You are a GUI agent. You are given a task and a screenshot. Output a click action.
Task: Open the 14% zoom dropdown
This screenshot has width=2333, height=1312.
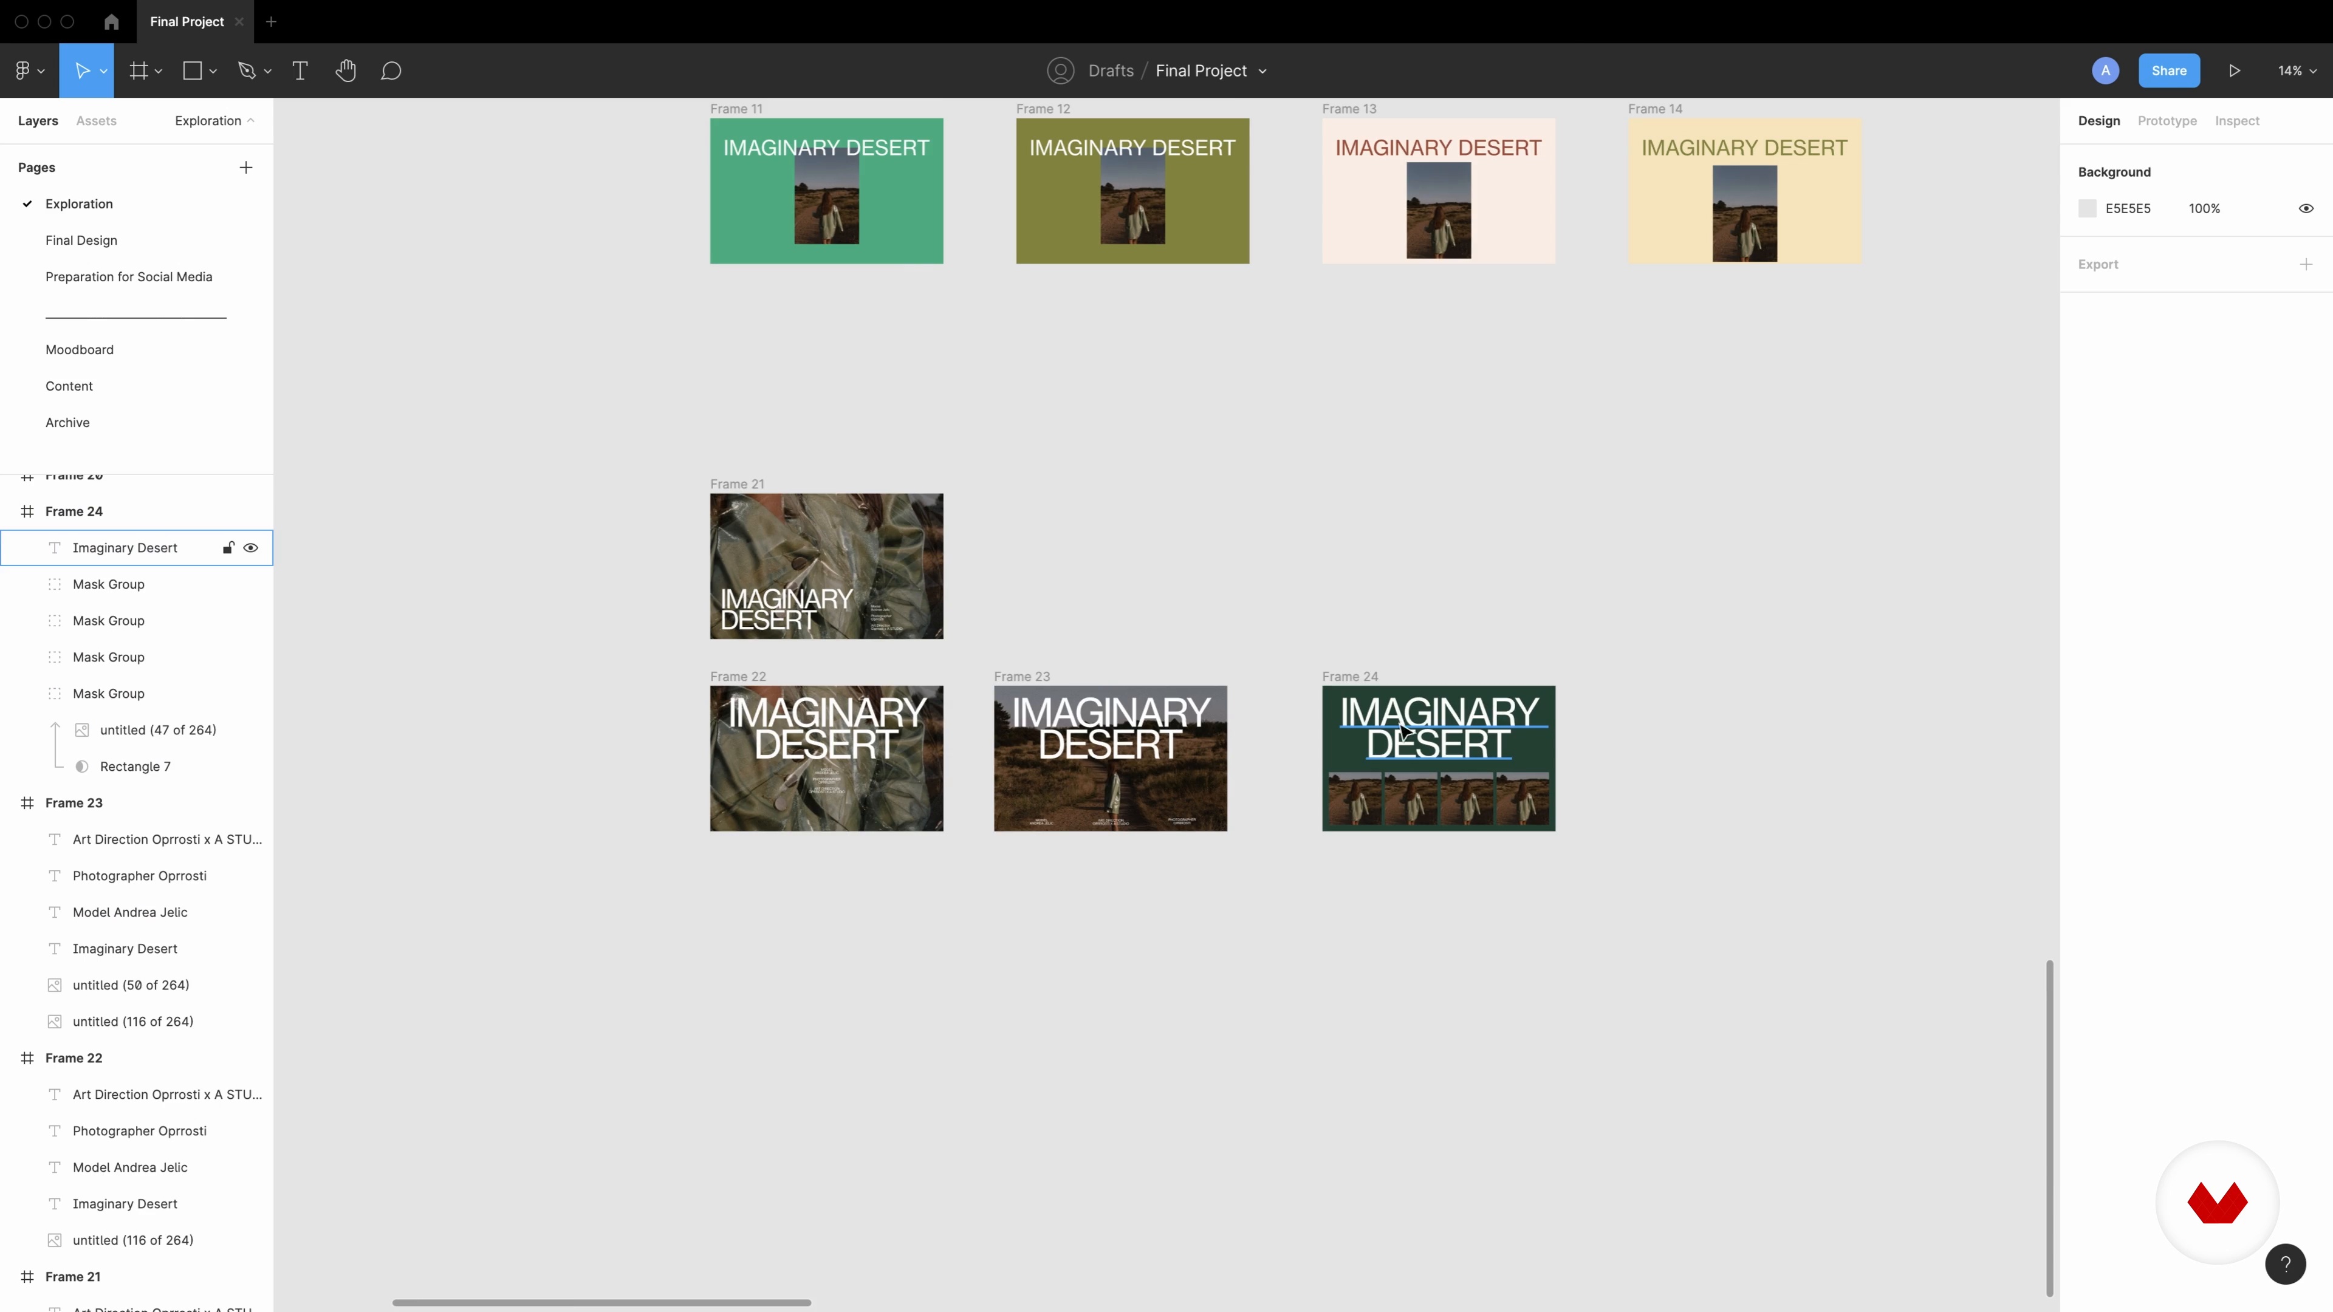coord(2297,70)
